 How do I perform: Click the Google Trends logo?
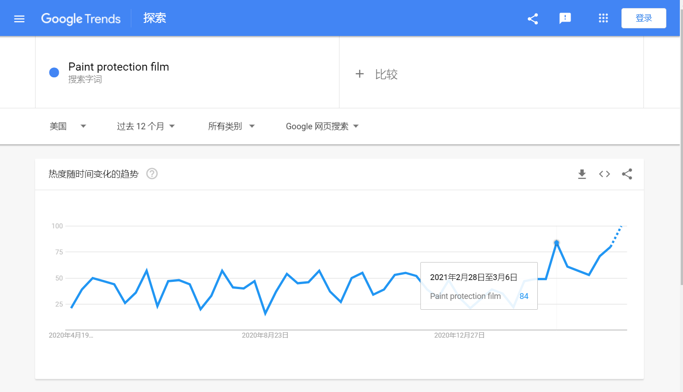81,18
